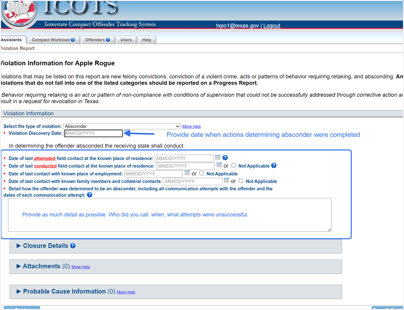The height and width of the screenshot is (310, 404).
Task: Open Closure Details help icon
Action: [x=73, y=246]
